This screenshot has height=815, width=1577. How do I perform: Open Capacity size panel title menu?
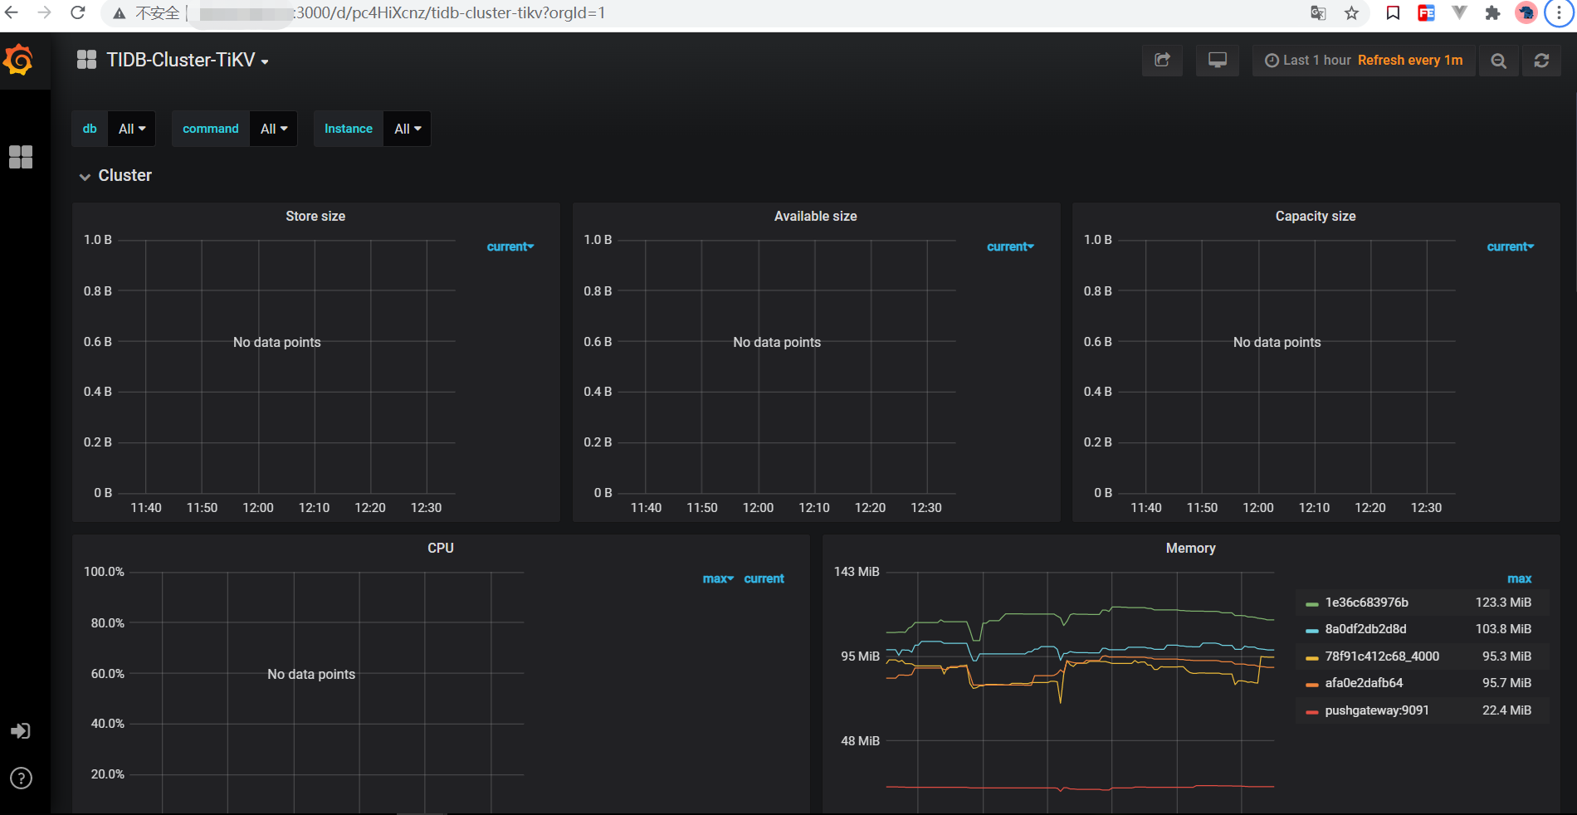click(x=1316, y=216)
